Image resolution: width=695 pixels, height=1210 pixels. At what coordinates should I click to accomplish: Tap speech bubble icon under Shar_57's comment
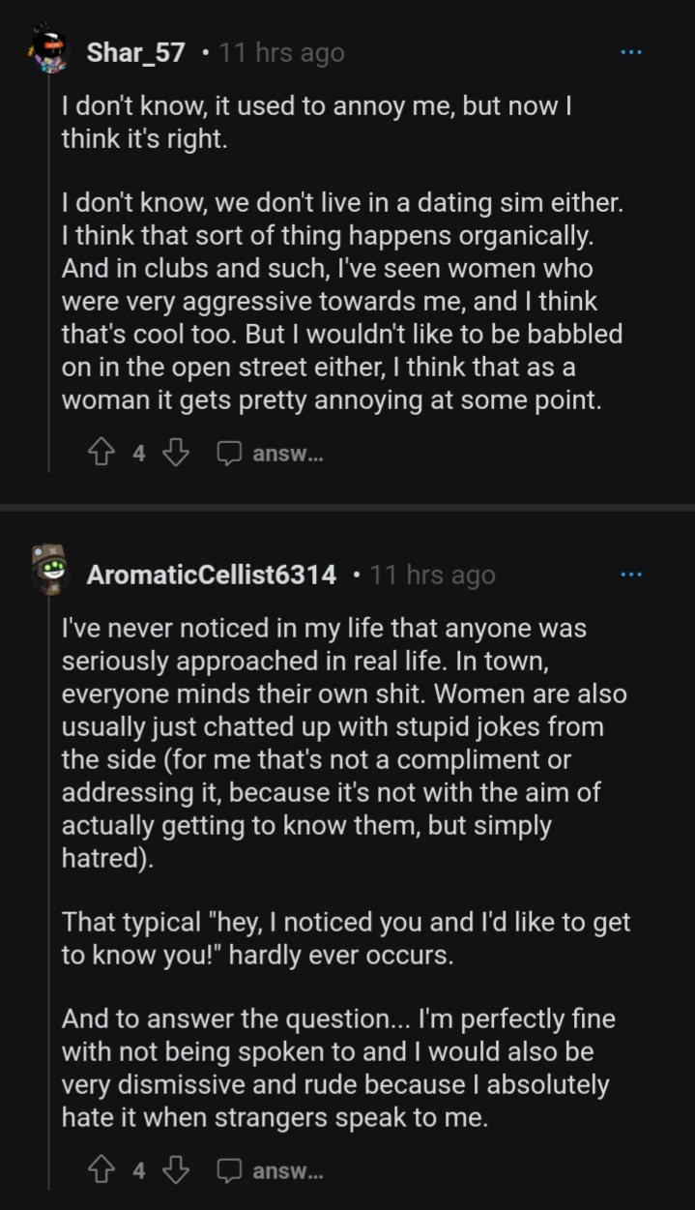(x=229, y=453)
